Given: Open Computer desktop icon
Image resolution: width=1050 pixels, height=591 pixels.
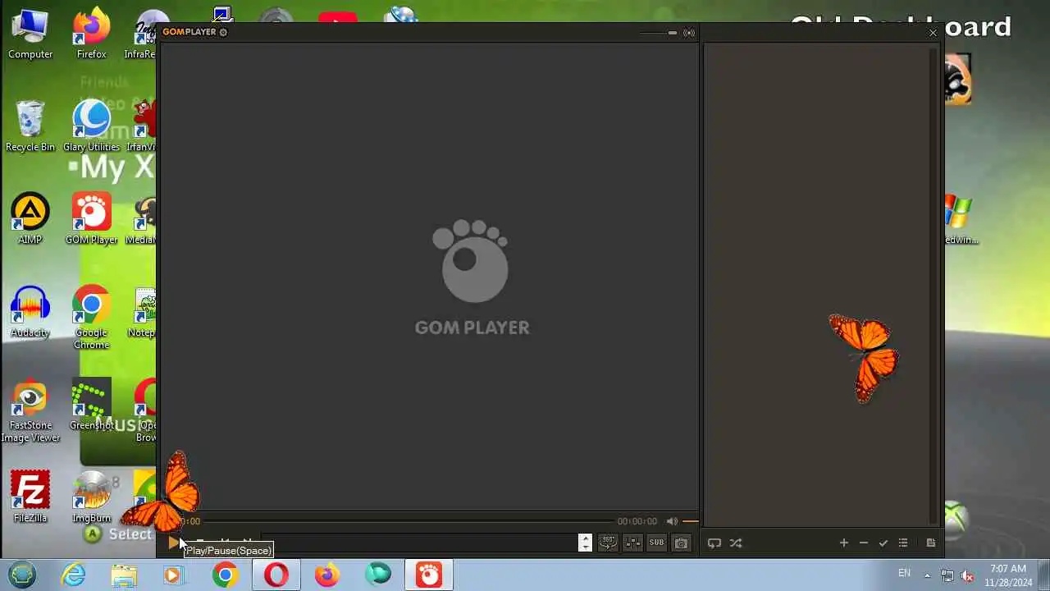Looking at the screenshot, I should [30, 34].
